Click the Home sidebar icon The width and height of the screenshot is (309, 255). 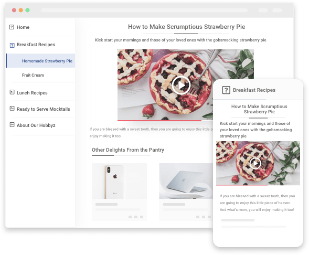(12, 27)
